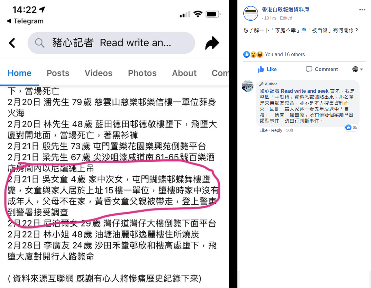View reaction emojis on the post
Screen dimensions: 371x288
[x=253, y=55]
